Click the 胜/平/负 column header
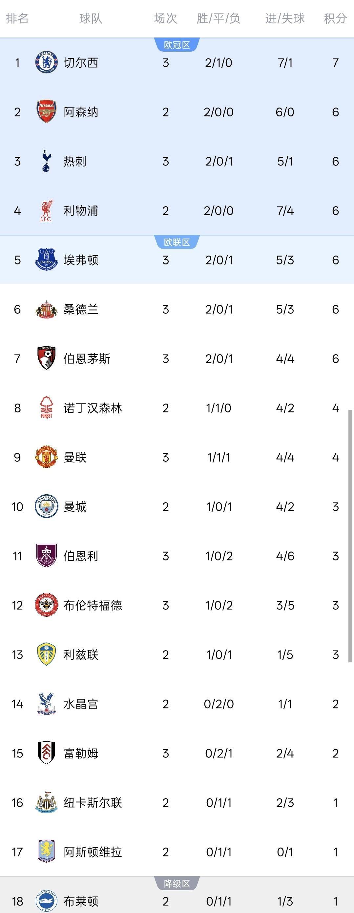 (219, 18)
